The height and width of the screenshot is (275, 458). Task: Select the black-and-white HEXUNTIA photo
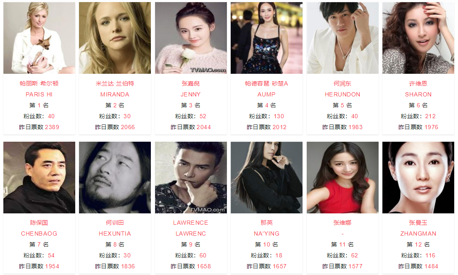115,177
